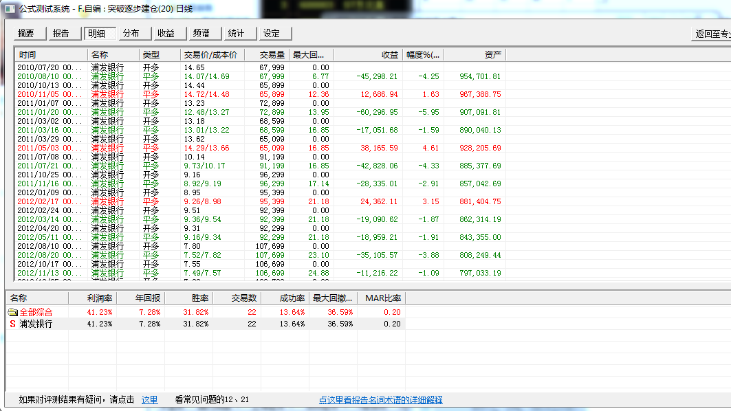Image resolution: width=731 pixels, height=411 pixels.
Task: Select the 2010/07/20 trade row
Action: click(x=260, y=67)
